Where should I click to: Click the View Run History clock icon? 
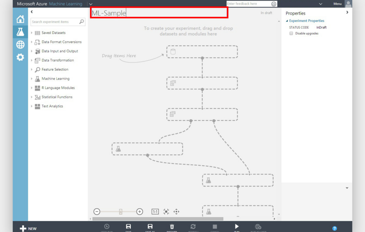coord(107,227)
